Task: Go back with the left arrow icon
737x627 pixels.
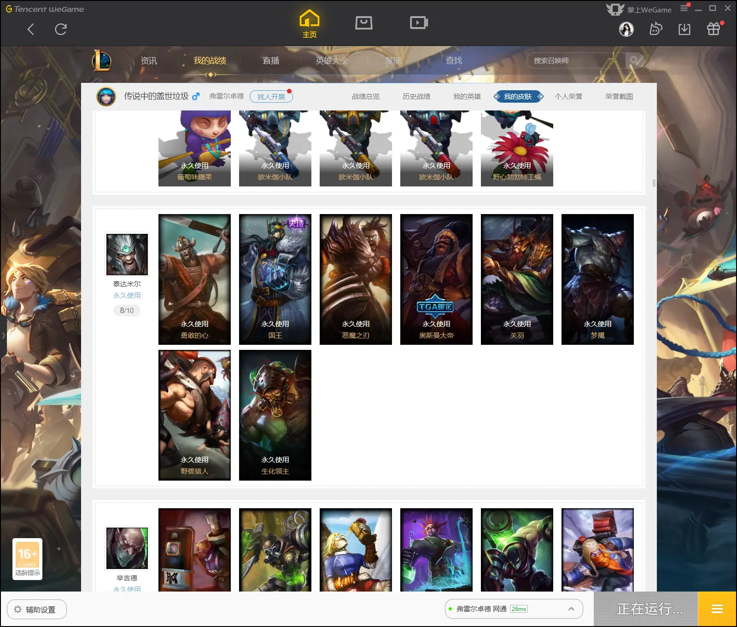Action: tap(31, 29)
